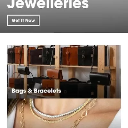Click the dark brown briefcase on top shelf
Viewport: 128px width, 128px height.
36,57
